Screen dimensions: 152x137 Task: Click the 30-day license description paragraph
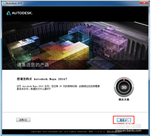point(58,87)
